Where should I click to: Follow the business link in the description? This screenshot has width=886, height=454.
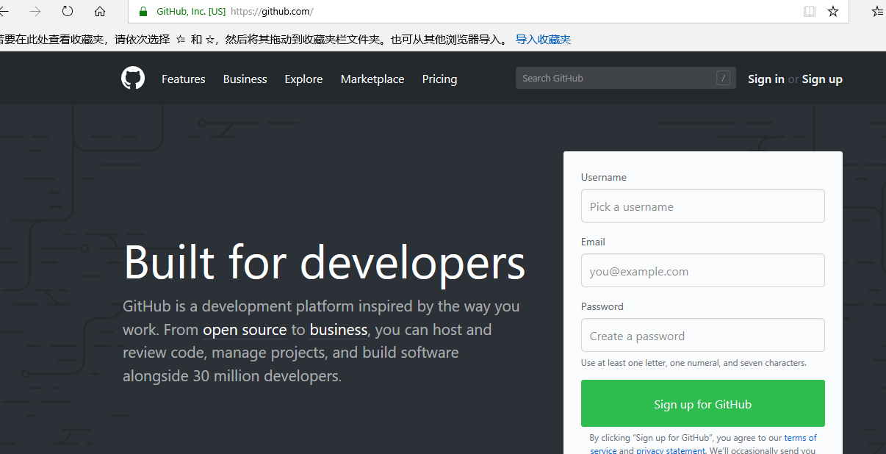click(x=339, y=329)
